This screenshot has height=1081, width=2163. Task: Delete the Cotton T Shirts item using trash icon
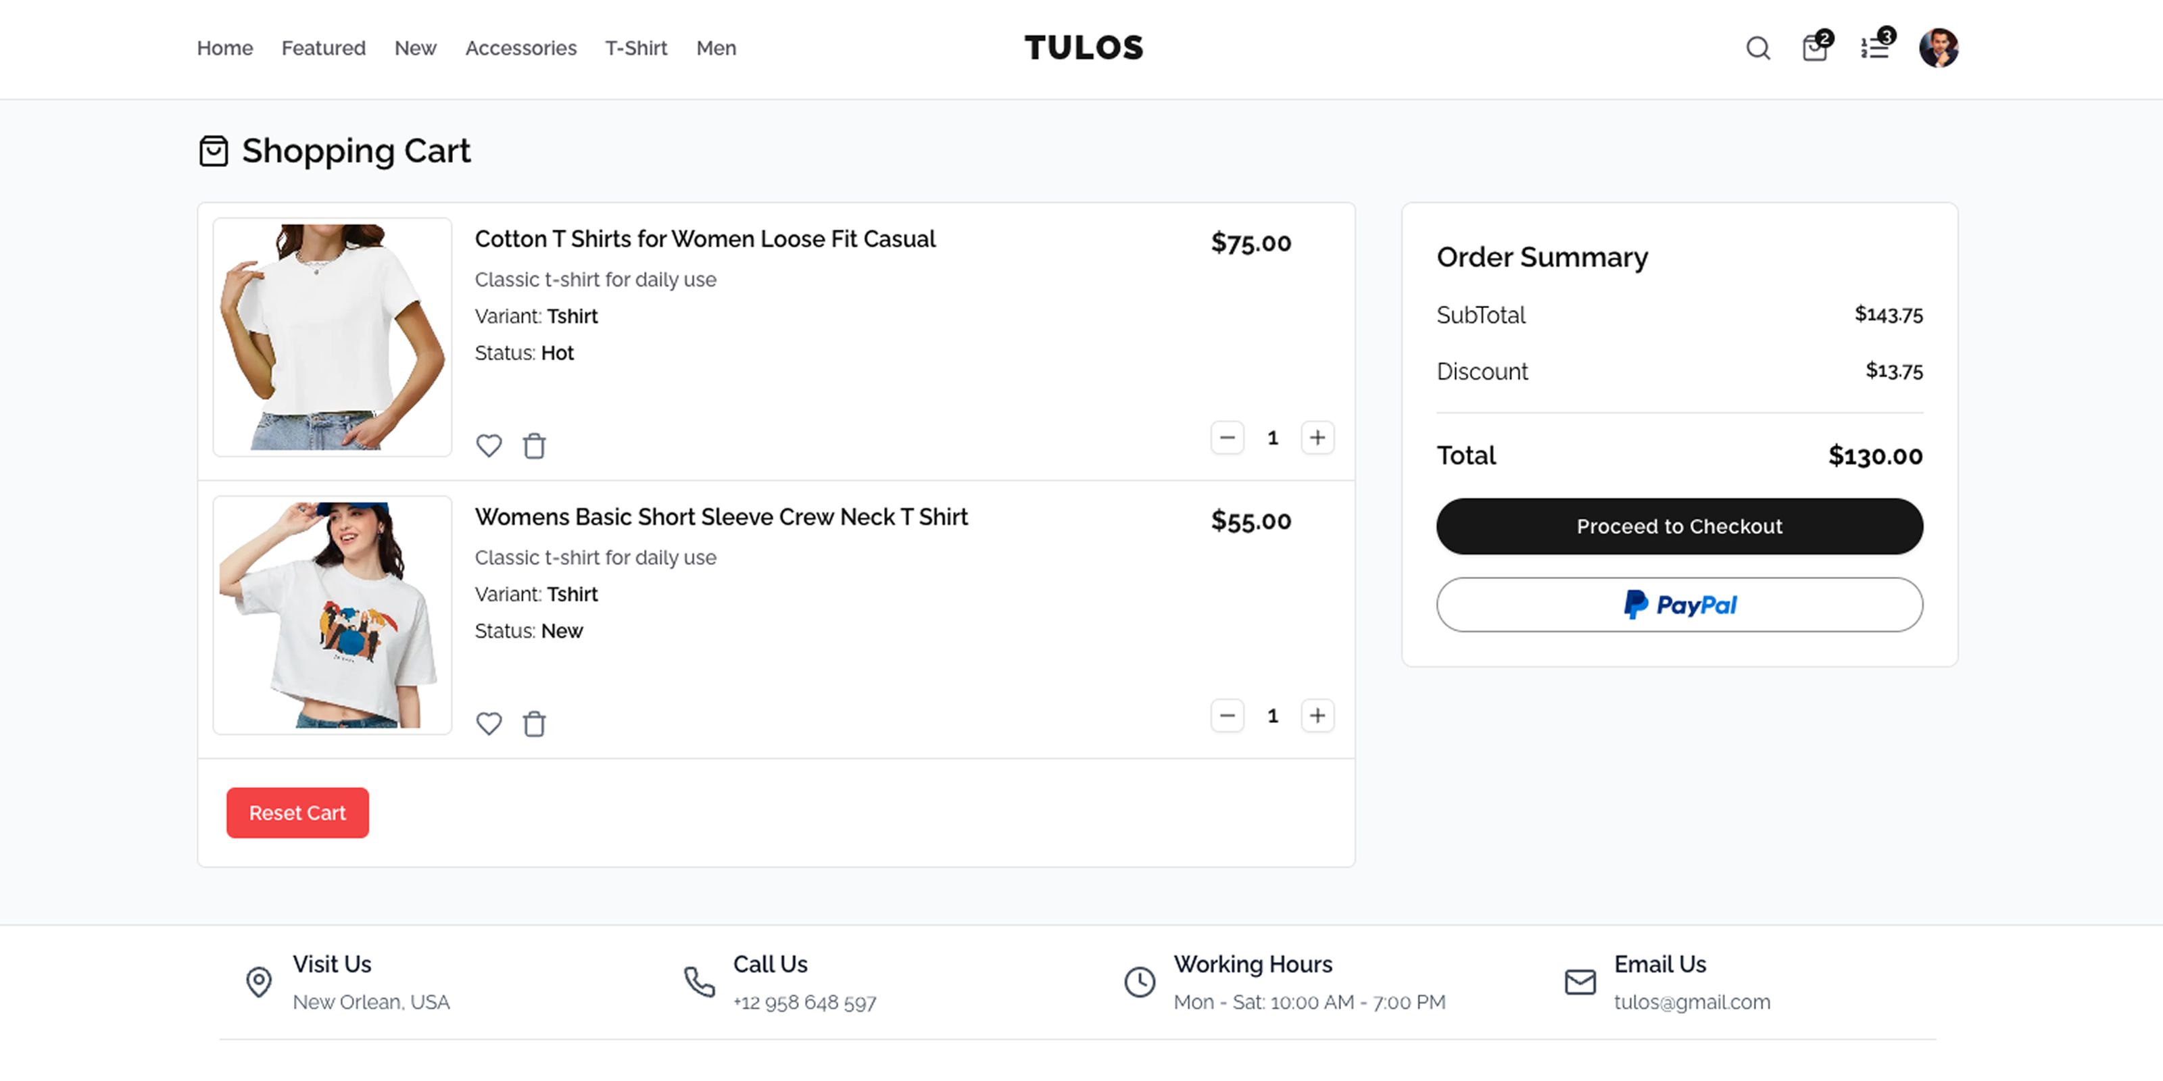point(534,446)
